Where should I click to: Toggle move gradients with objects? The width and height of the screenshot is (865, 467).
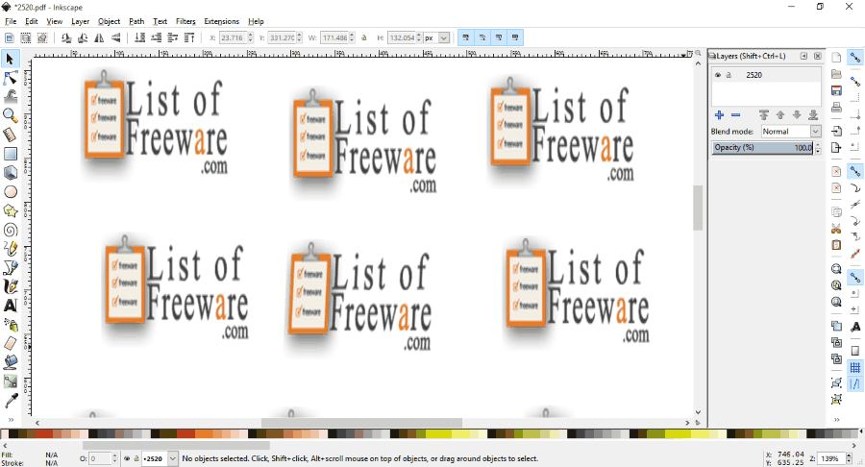coord(499,37)
